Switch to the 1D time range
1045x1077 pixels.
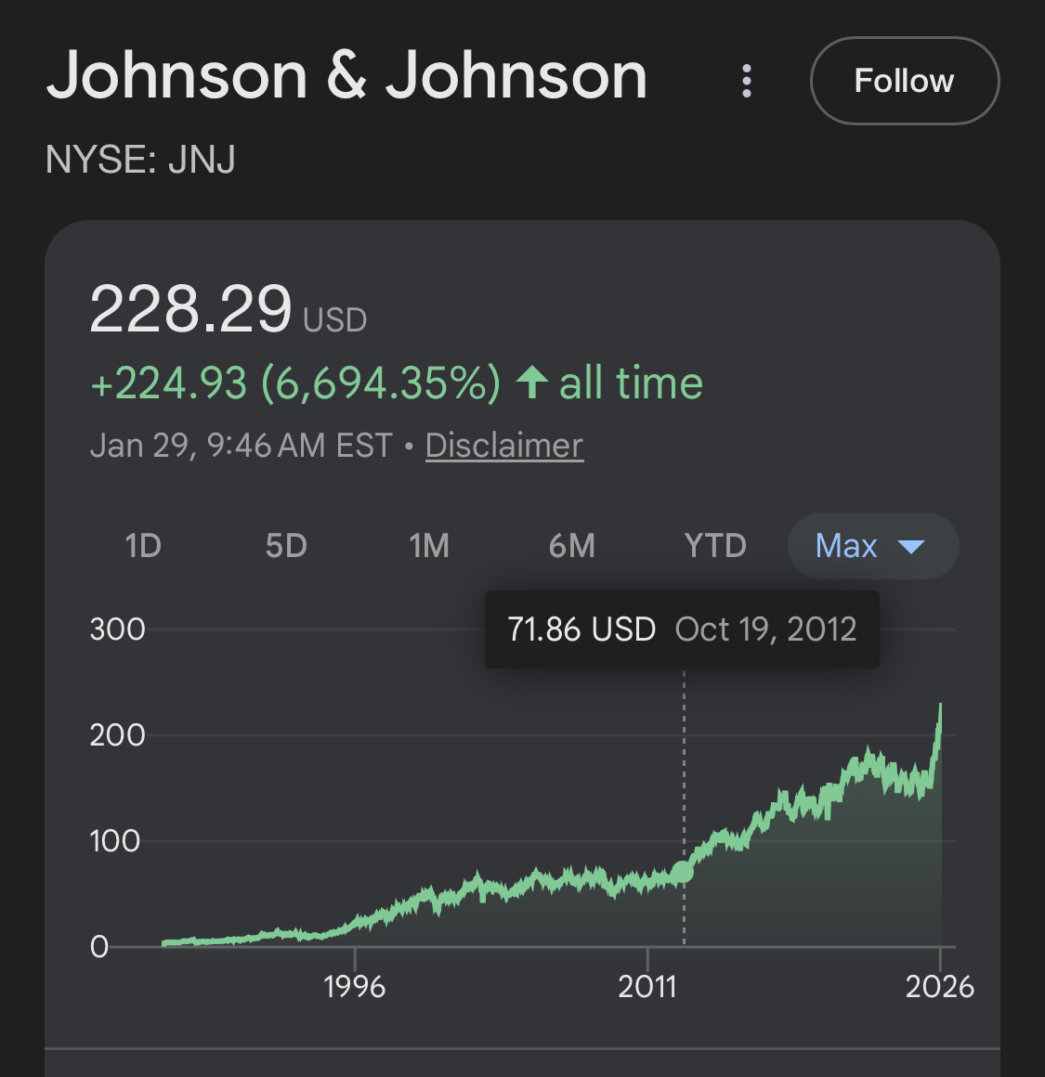click(143, 546)
